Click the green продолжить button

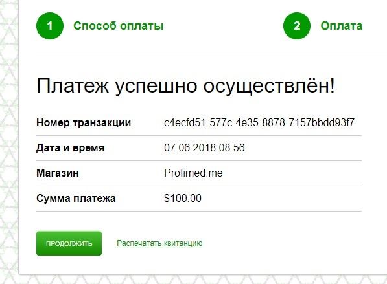click(x=69, y=243)
